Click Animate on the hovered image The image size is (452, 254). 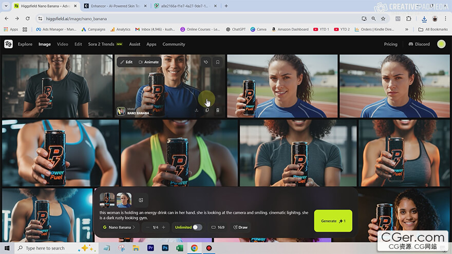148,62
